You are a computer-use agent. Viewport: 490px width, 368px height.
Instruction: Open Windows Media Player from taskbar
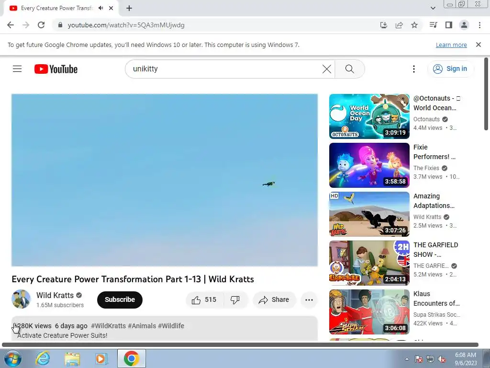pyautogui.click(x=101, y=358)
